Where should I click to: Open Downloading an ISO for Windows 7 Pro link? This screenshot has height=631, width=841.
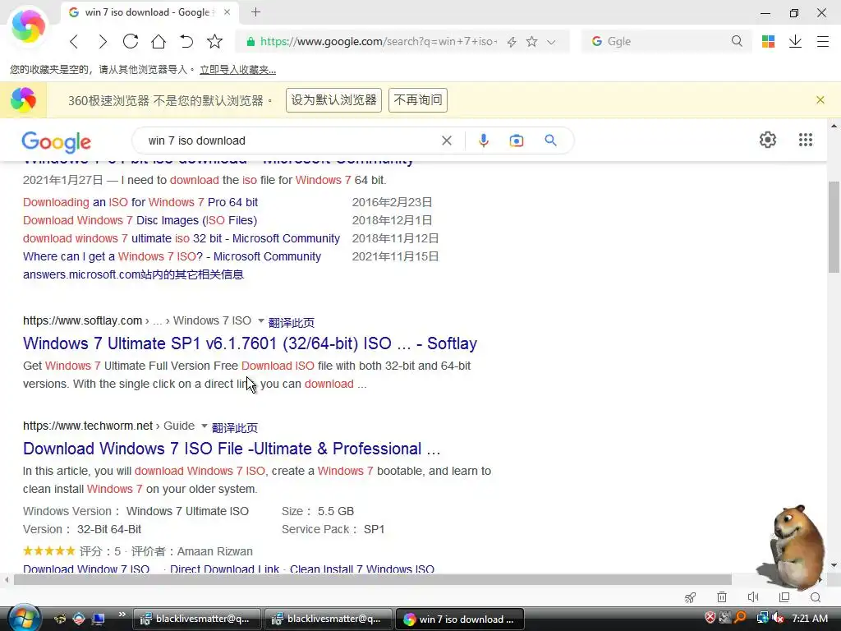(x=140, y=202)
